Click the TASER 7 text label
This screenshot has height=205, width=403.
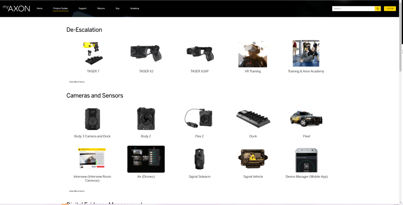(93, 71)
